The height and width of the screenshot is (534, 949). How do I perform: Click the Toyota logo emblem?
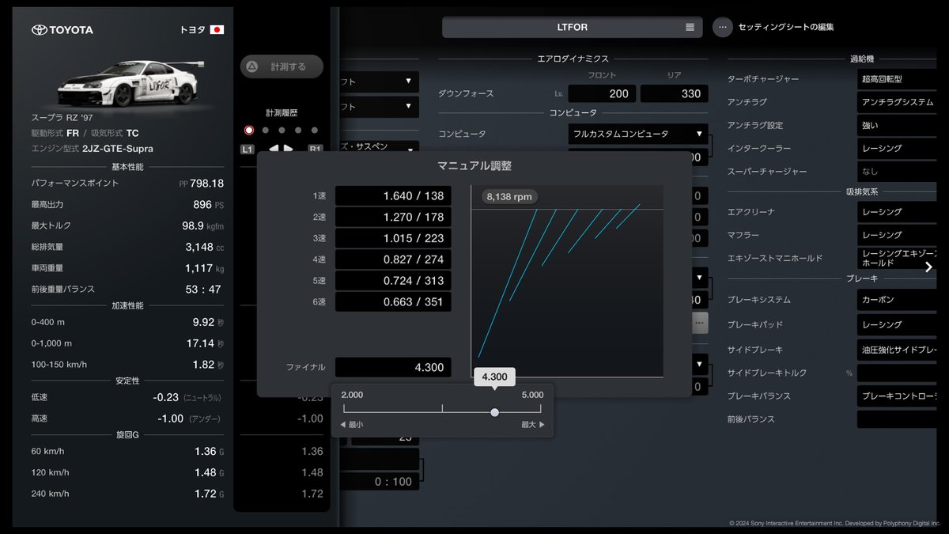pos(40,30)
